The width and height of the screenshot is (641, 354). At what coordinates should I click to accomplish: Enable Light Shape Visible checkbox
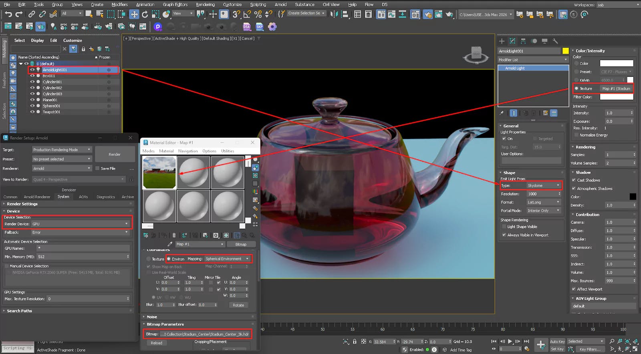point(504,227)
